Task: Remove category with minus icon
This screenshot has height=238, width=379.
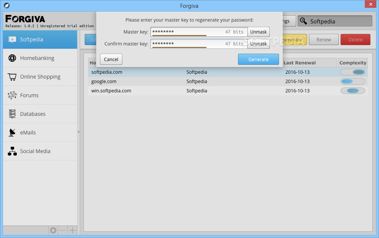Action: 63,230
